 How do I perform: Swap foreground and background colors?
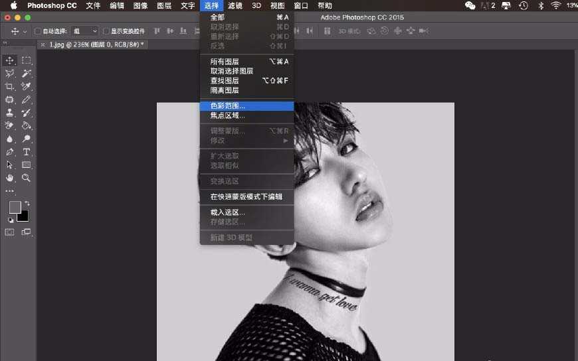(x=27, y=203)
